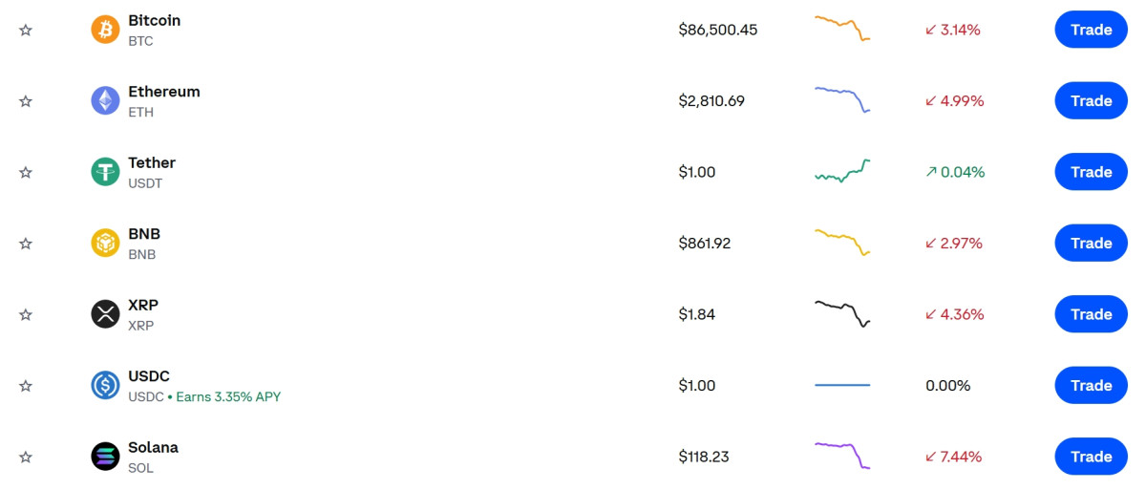Click the XRP 4.36% price change
Viewport: 1146px width, 490px height.
pos(954,314)
